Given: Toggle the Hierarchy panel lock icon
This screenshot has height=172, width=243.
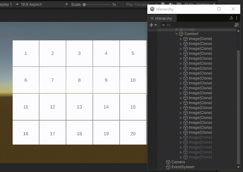Looking at the screenshot, I should pyautogui.click(x=231, y=18).
